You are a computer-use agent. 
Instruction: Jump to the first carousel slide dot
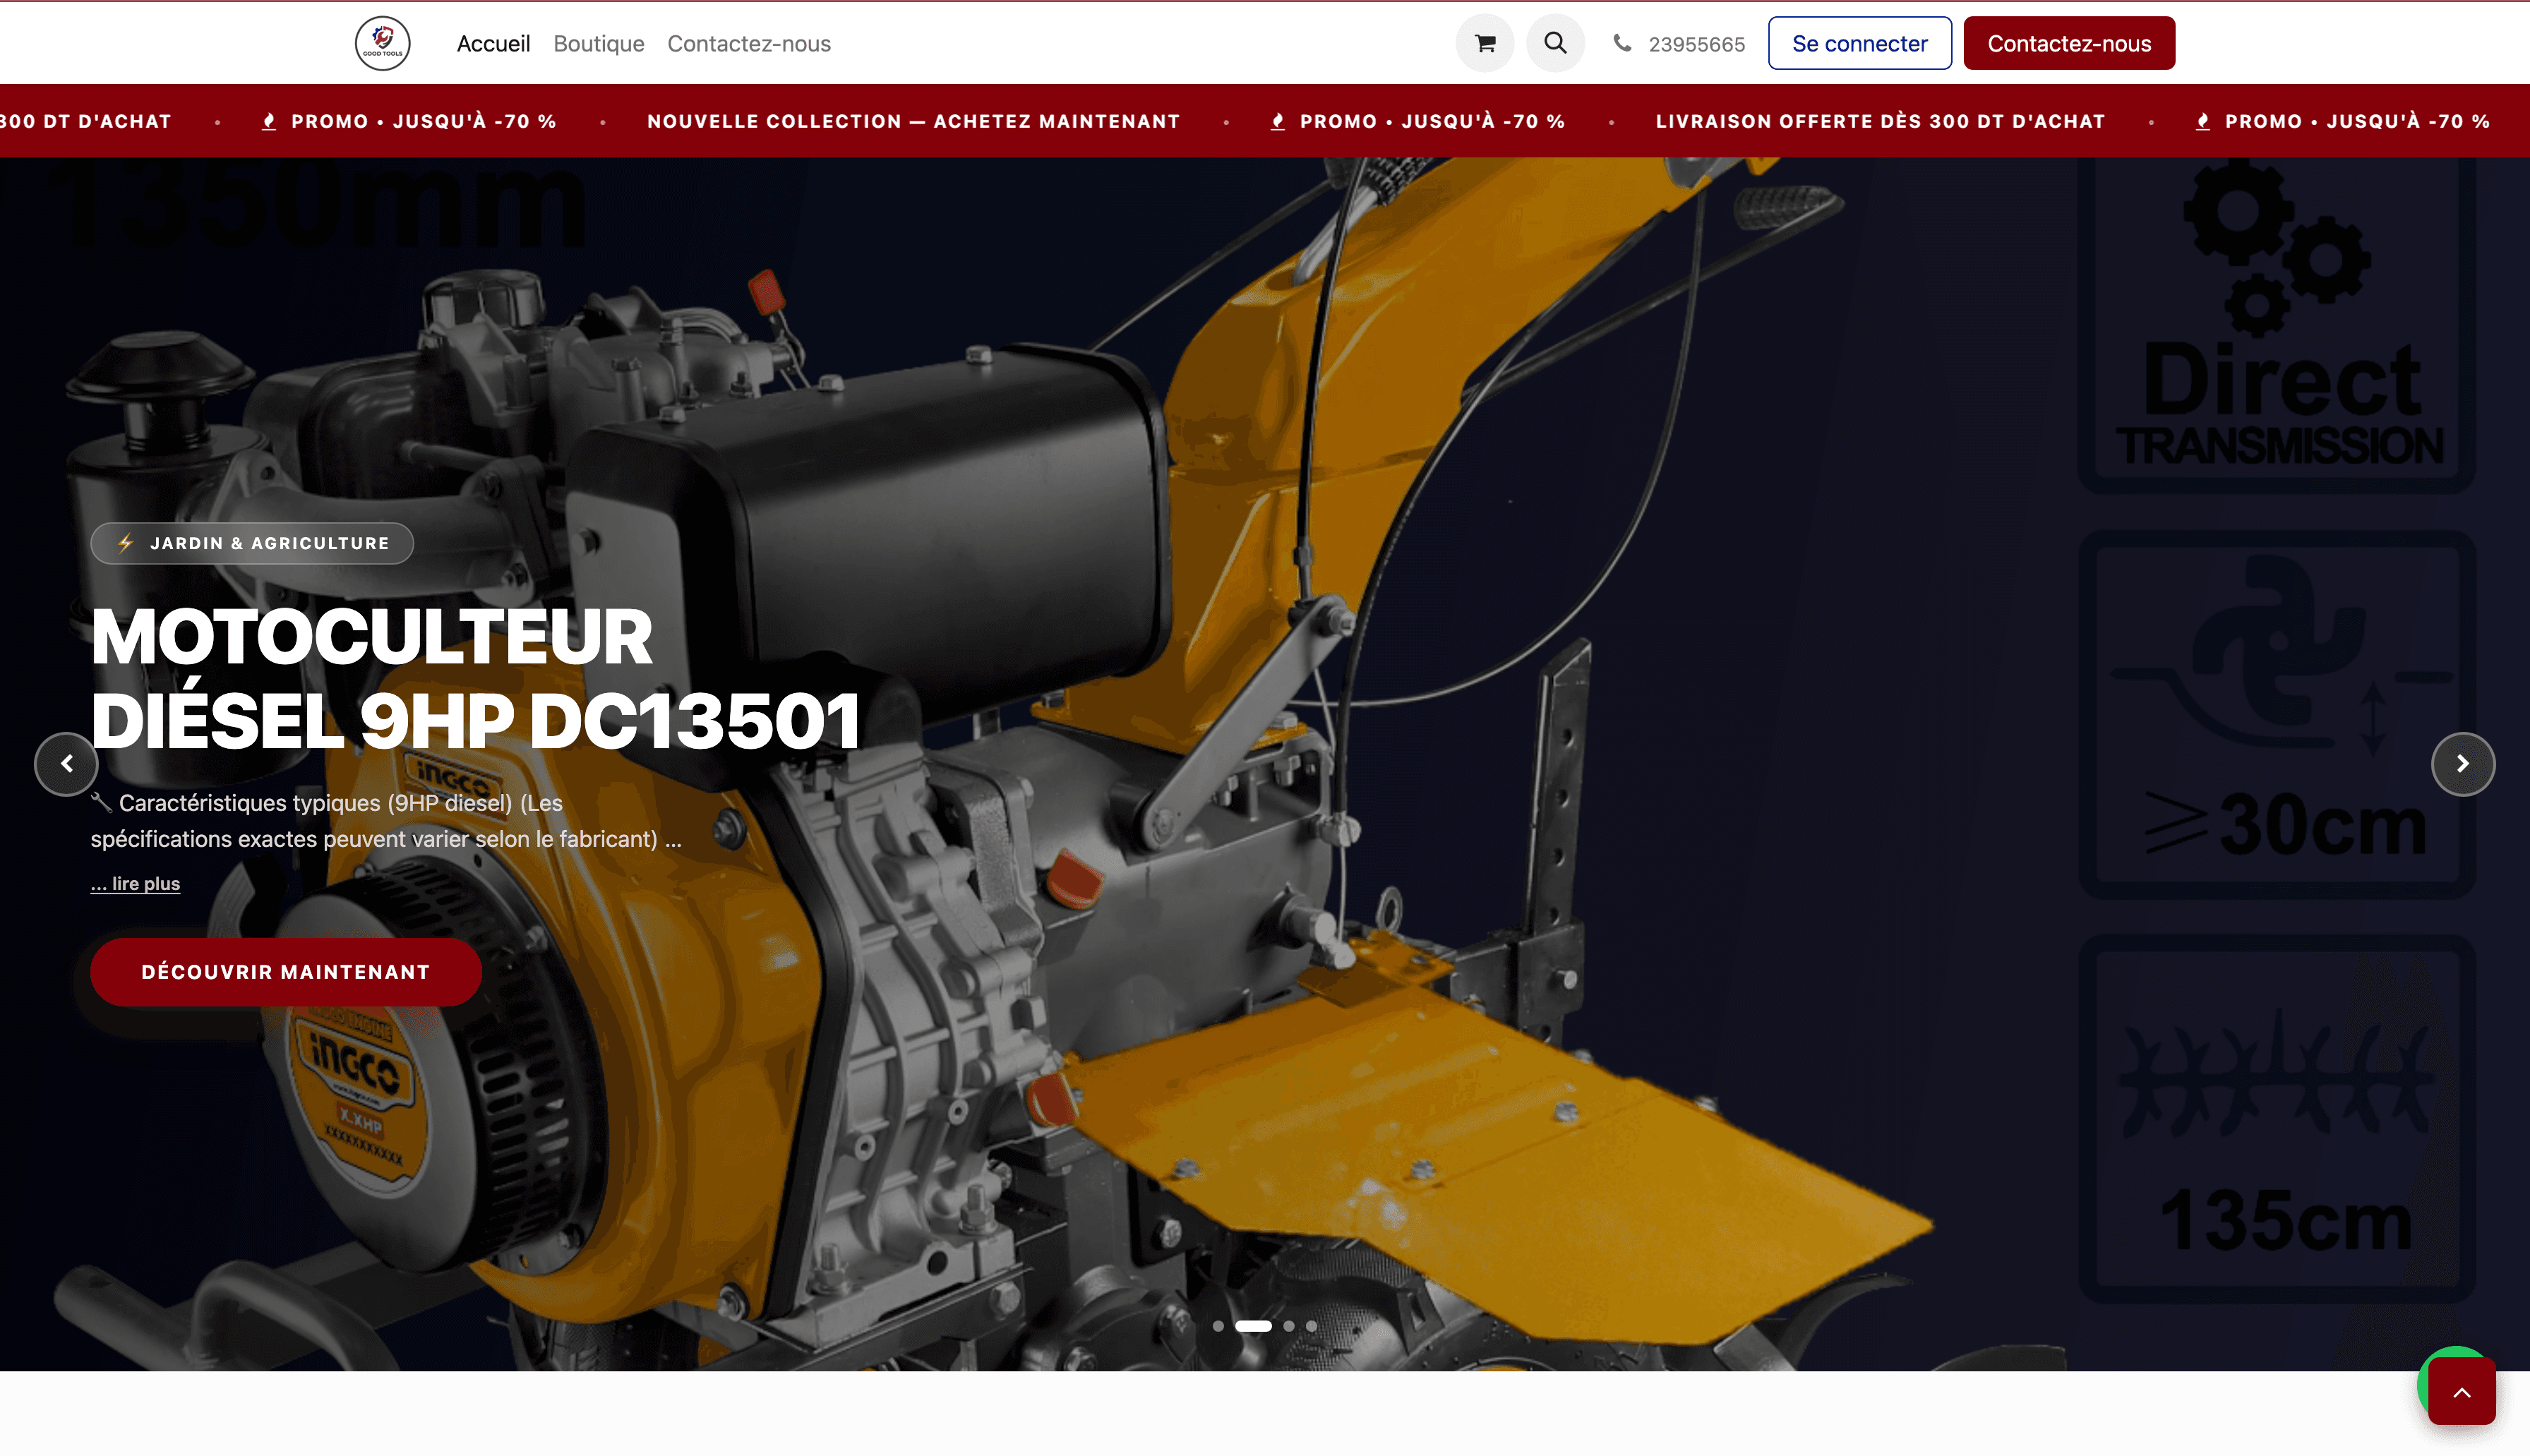(1218, 1326)
